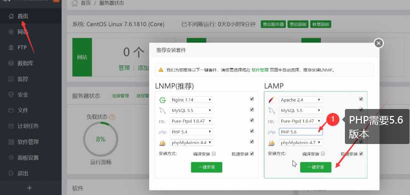Click LNMP 一键安装 button

207,167
